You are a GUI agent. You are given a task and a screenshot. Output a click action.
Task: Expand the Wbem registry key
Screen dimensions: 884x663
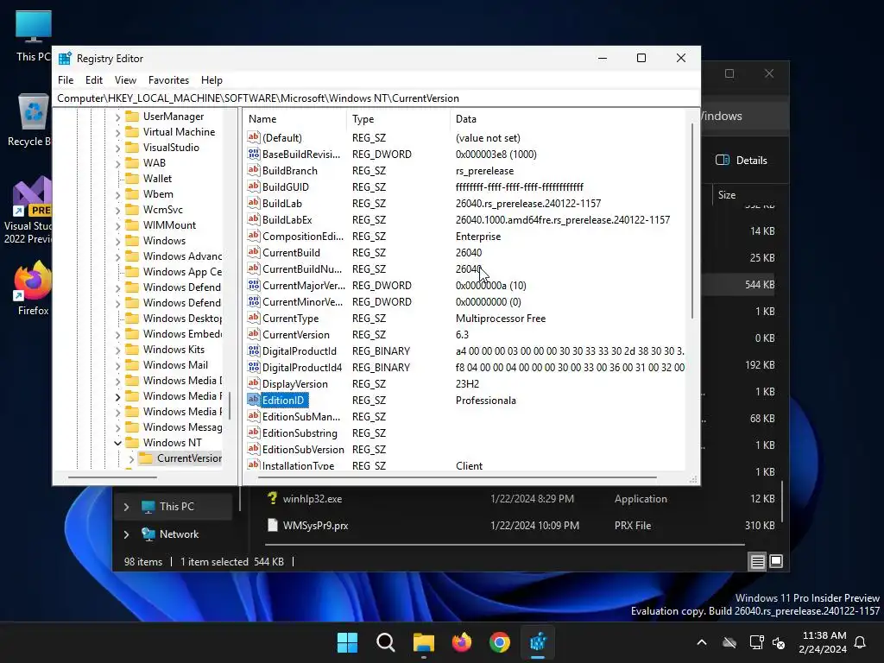point(117,194)
